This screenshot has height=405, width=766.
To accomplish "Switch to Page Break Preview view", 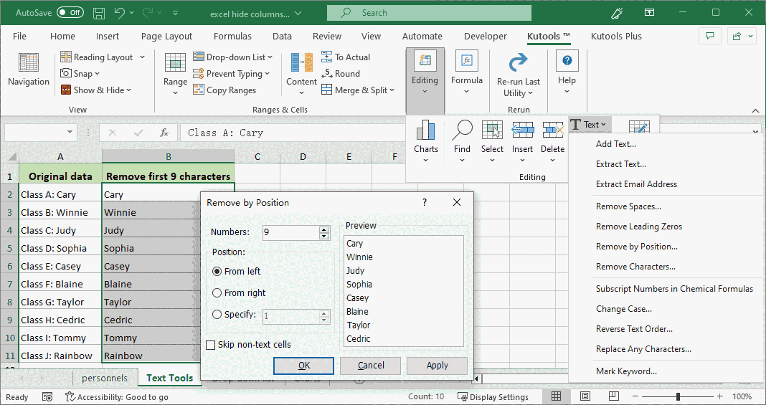I will 613,396.
